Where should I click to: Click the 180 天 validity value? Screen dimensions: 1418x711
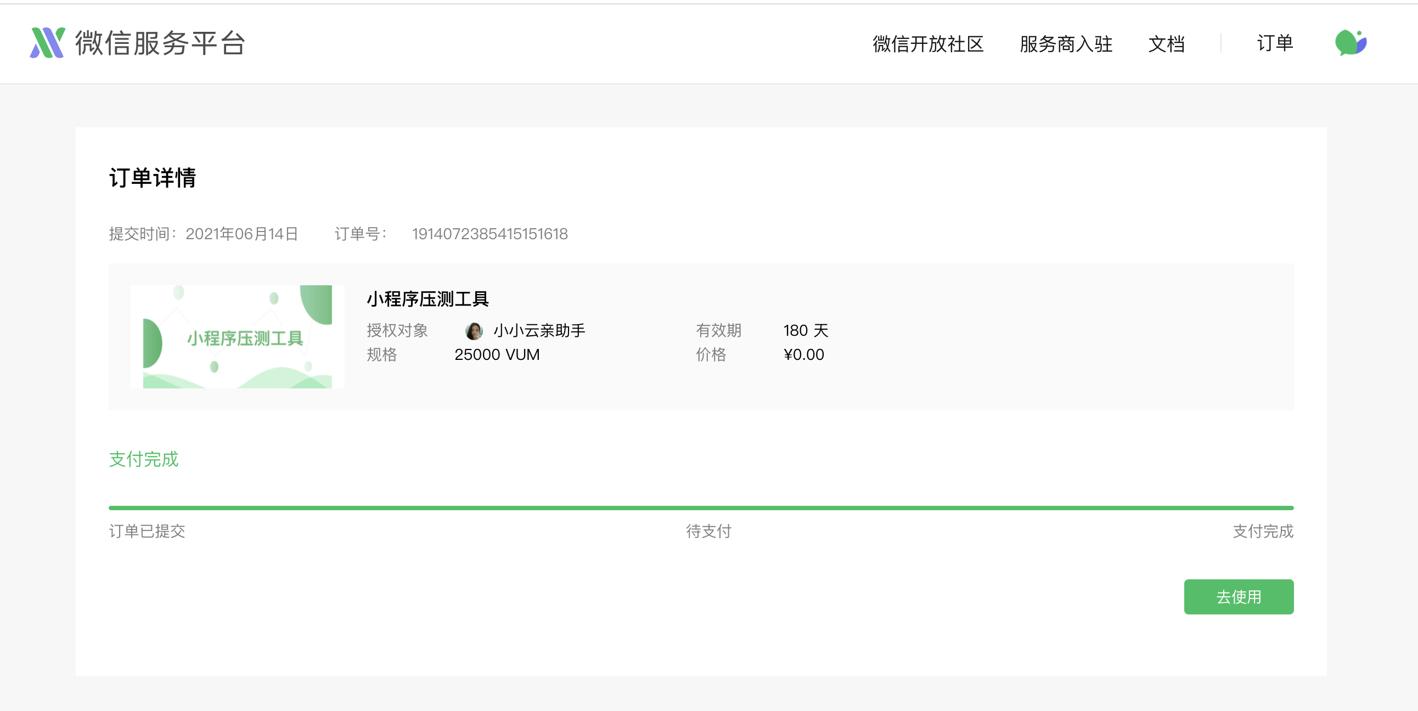pyautogui.click(x=806, y=331)
